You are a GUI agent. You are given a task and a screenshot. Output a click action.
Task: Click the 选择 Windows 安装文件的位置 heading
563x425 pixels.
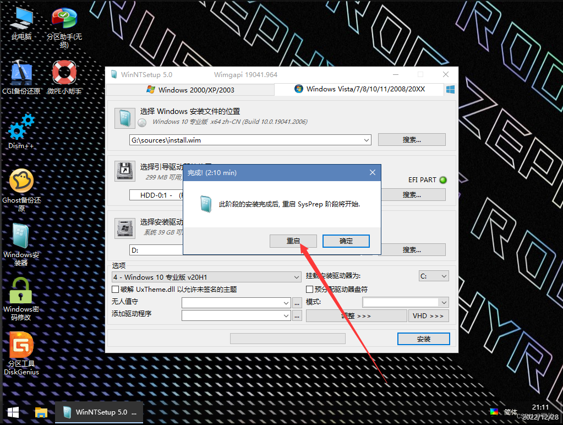click(x=190, y=111)
